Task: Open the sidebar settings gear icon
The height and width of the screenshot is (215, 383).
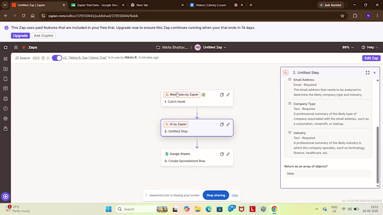Action: point(5,118)
